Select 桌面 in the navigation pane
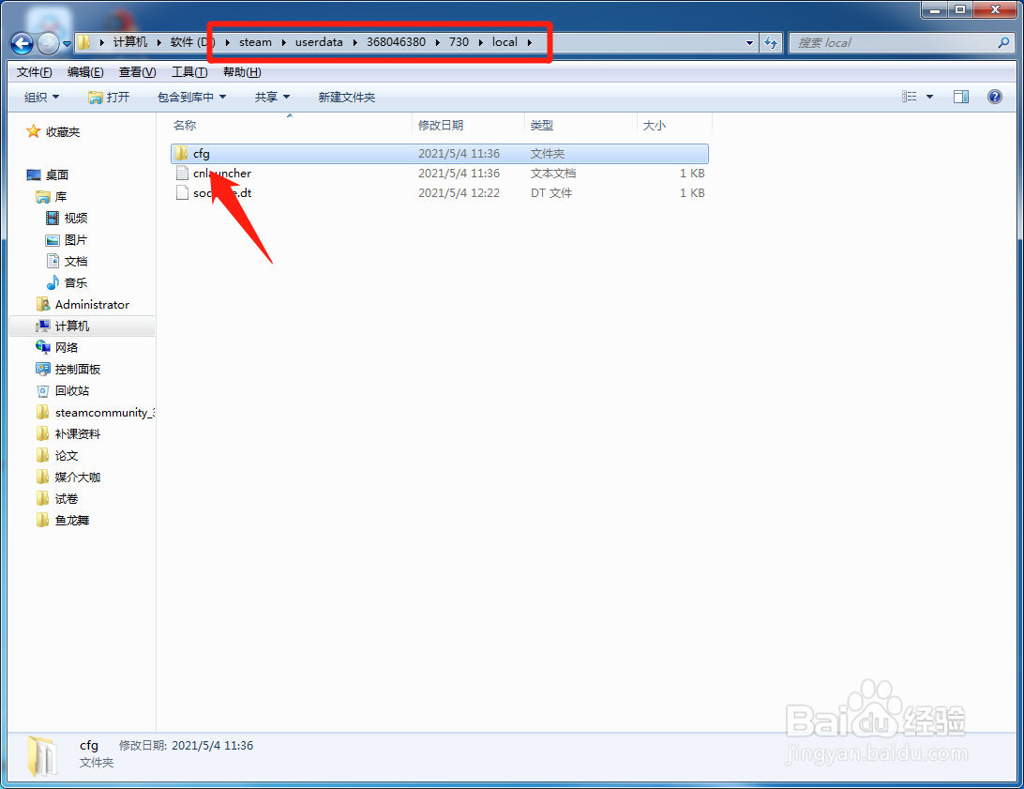This screenshot has height=789, width=1024. (x=57, y=175)
